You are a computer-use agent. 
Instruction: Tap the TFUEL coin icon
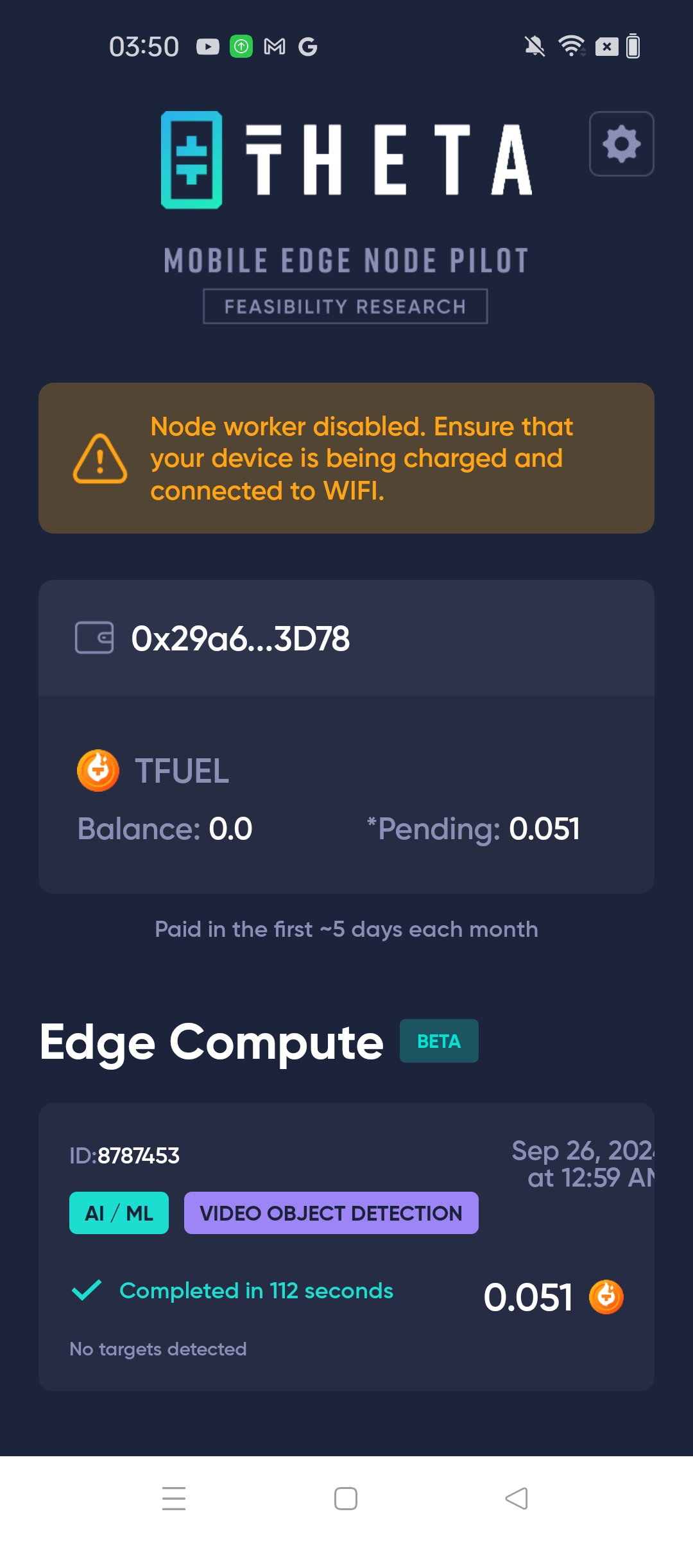tap(98, 770)
